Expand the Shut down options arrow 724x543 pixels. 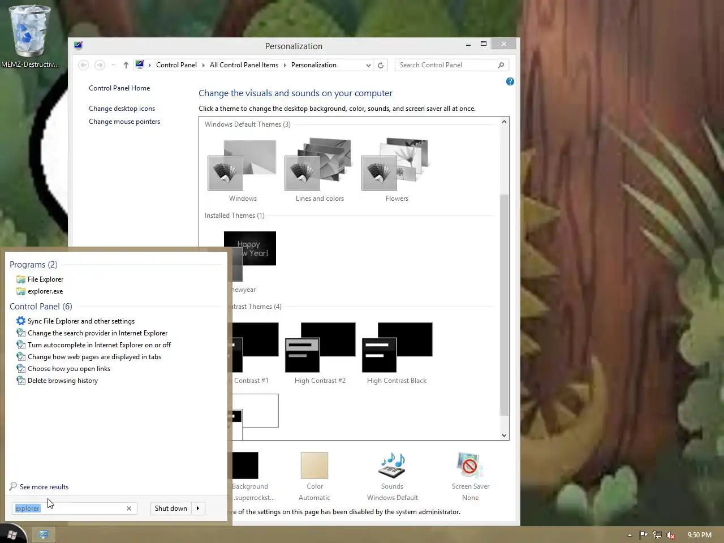(x=198, y=508)
